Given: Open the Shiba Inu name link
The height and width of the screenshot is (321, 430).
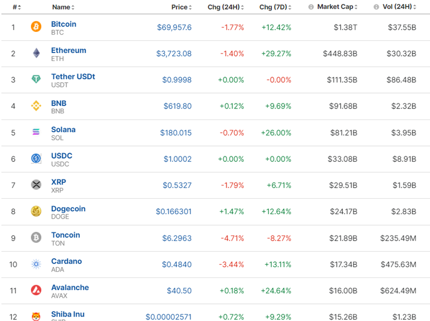Looking at the screenshot, I should coord(68,314).
